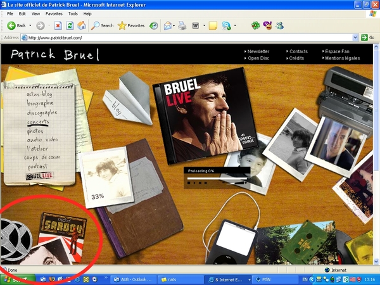Select coups de cœur on the notepad
Viewport: 380px width, 285px height.
pos(42,157)
